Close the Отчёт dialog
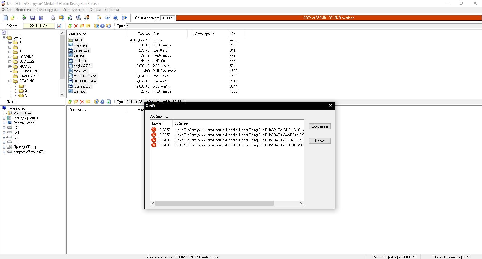The width and height of the screenshot is (482, 259). (330, 106)
